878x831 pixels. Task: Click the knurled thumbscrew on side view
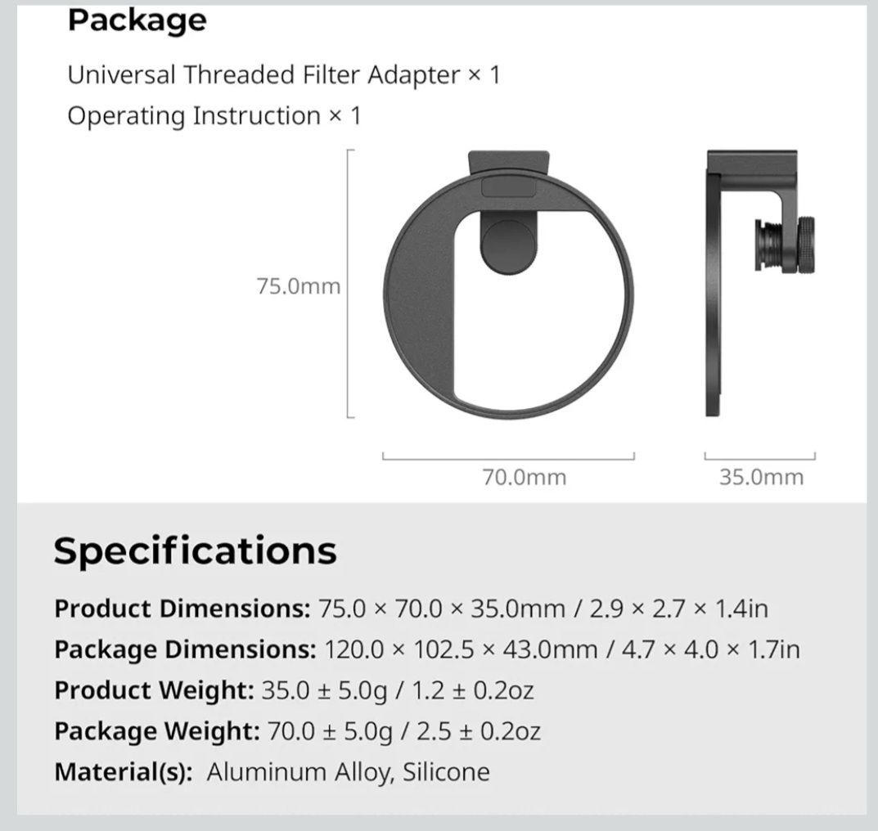pyautogui.click(x=806, y=245)
